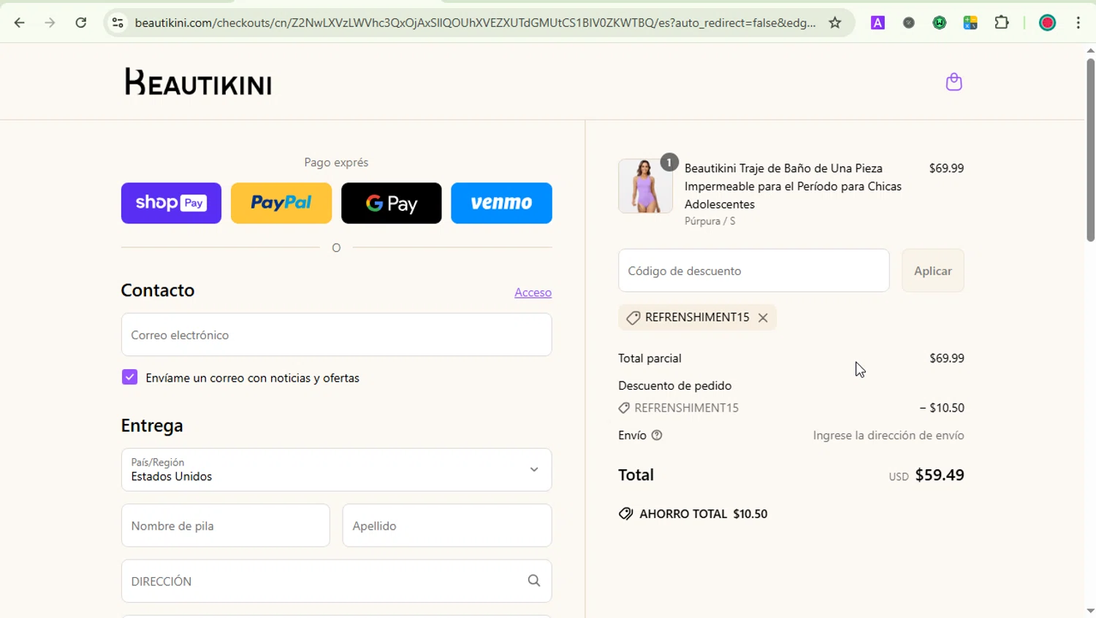1096x618 pixels.
Task: Focus the Código de descuento field
Action: pyautogui.click(x=754, y=271)
